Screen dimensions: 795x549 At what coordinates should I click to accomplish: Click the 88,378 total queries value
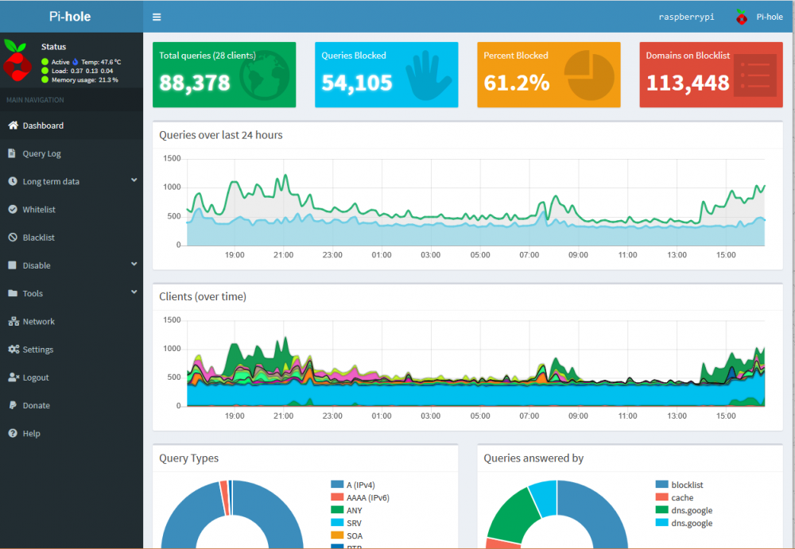195,83
